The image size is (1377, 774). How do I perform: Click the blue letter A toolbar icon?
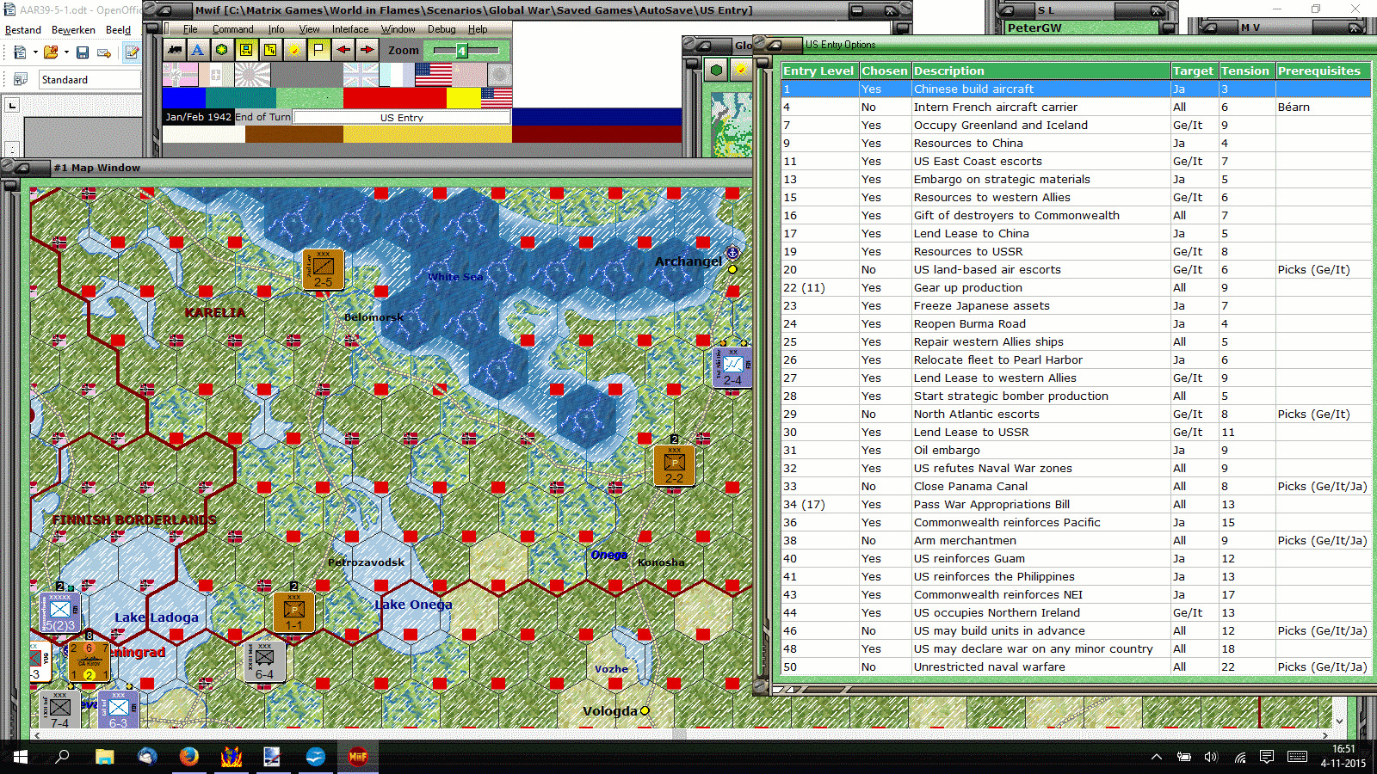(x=198, y=50)
